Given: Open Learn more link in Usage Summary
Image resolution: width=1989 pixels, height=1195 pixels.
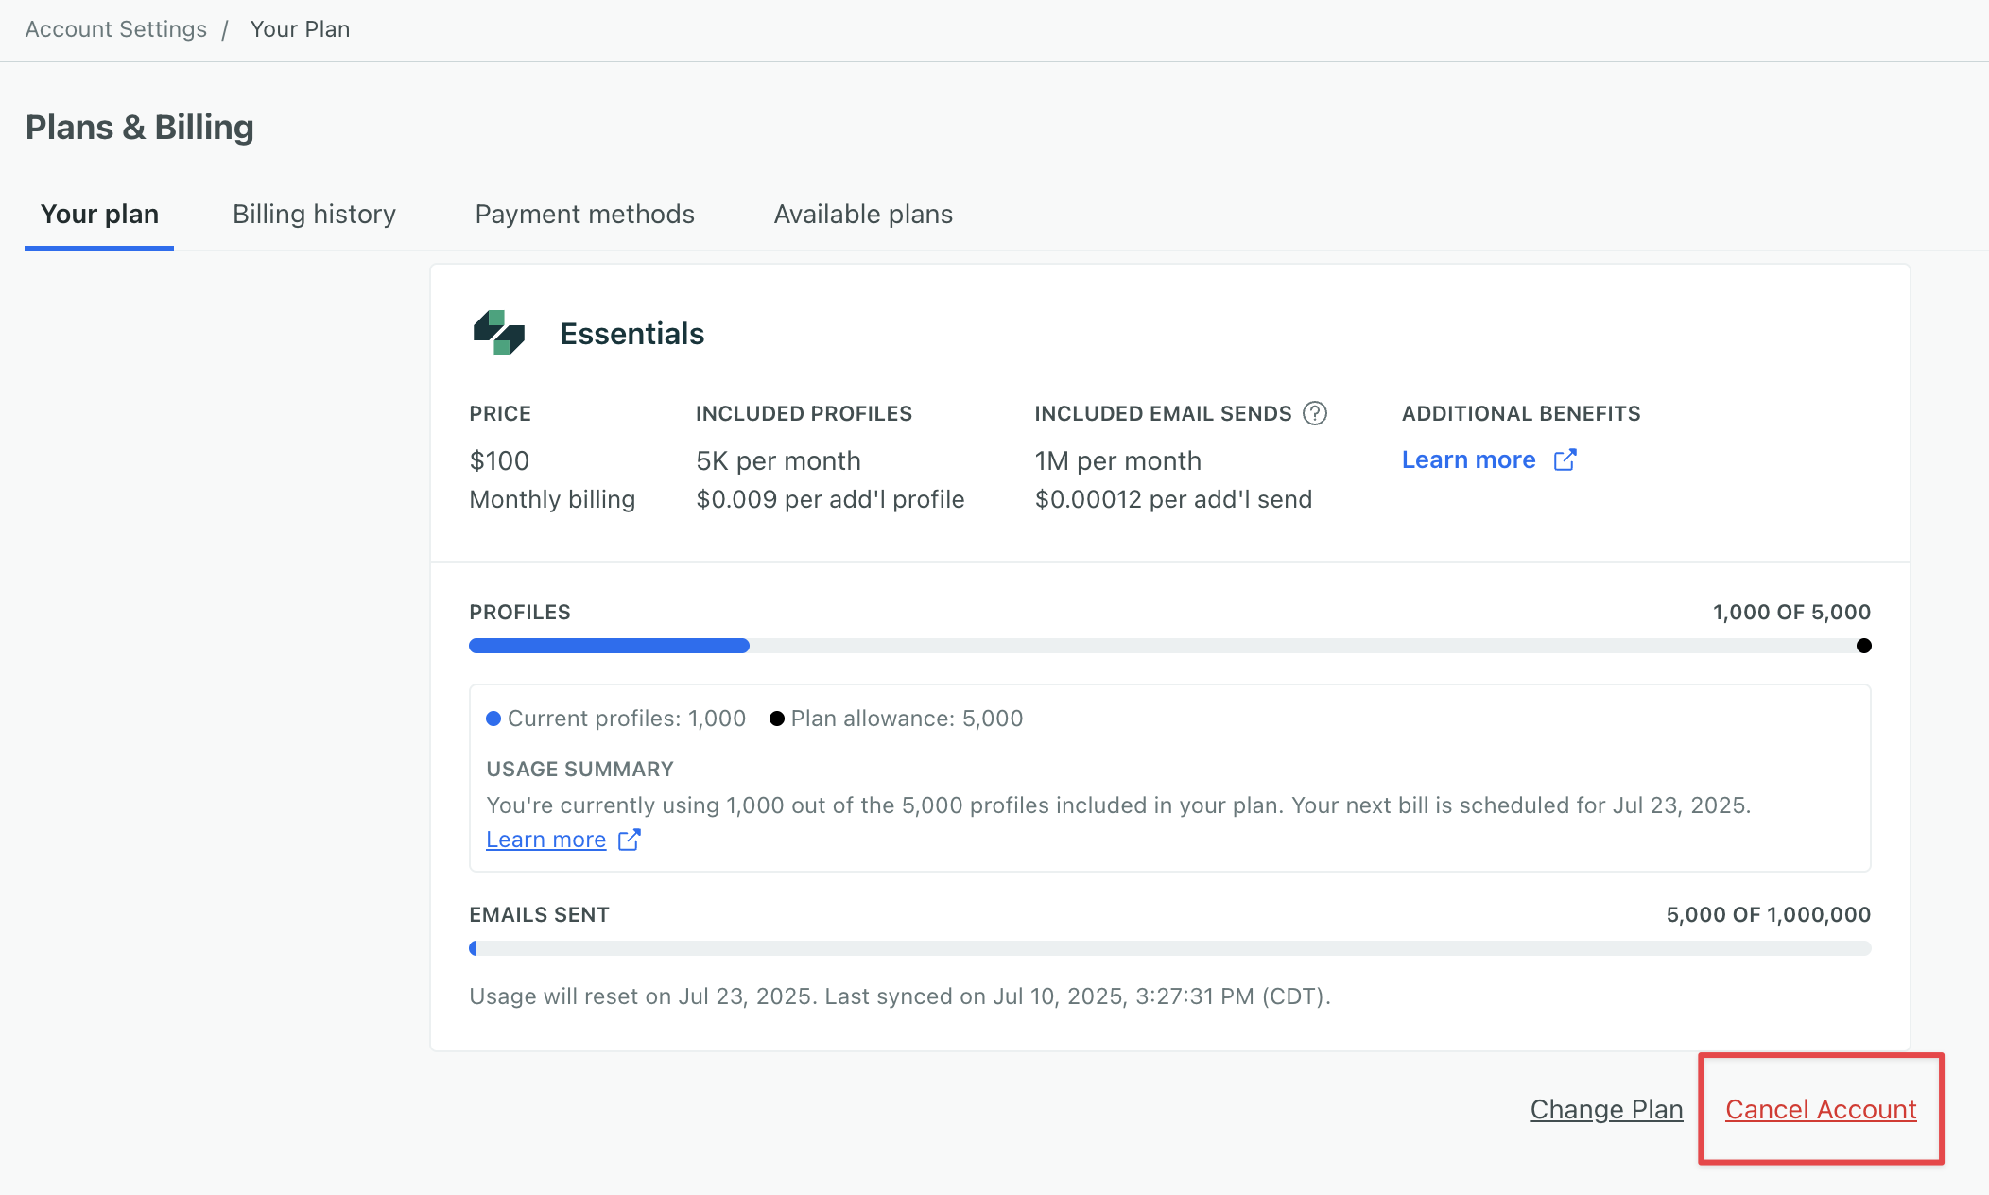Looking at the screenshot, I should (x=545, y=840).
